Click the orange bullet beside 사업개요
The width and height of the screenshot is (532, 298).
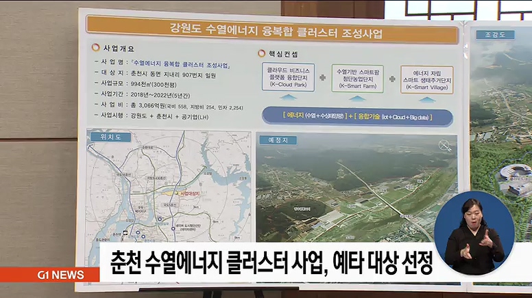[x=96, y=49]
